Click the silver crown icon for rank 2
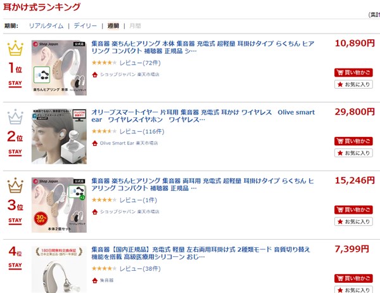This screenshot has height=293, width=380. (x=15, y=117)
